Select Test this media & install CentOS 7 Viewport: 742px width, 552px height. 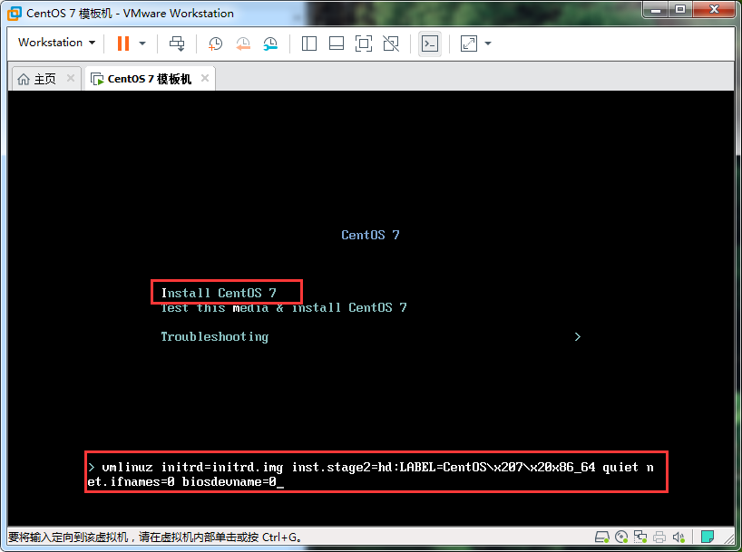pyautogui.click(x=283, y=307)
